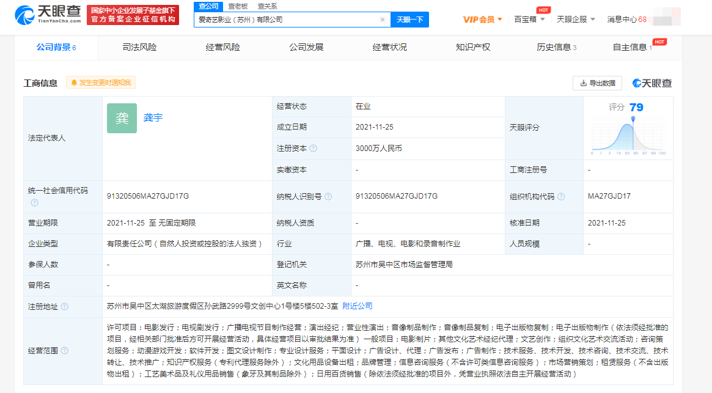The image size is (712, 393).
Task: Clear the search box with the X icon
Action: [x=383, y=20]
